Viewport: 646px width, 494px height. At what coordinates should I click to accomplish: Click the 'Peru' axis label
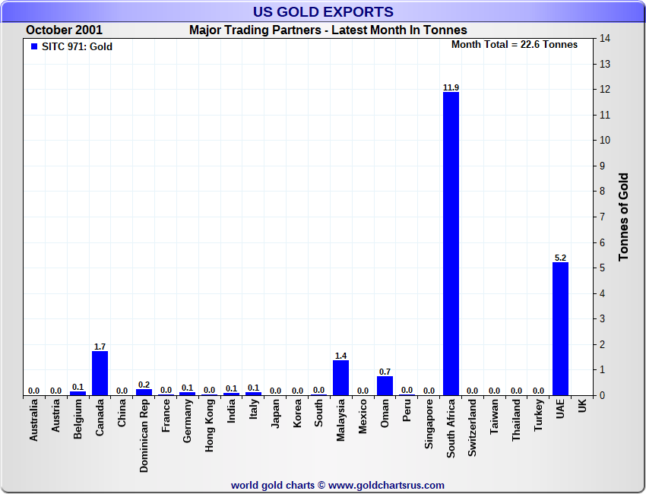[x=407, y=410]
